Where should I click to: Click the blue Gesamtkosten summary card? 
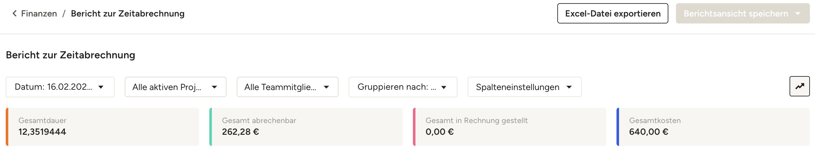(713, 127)
